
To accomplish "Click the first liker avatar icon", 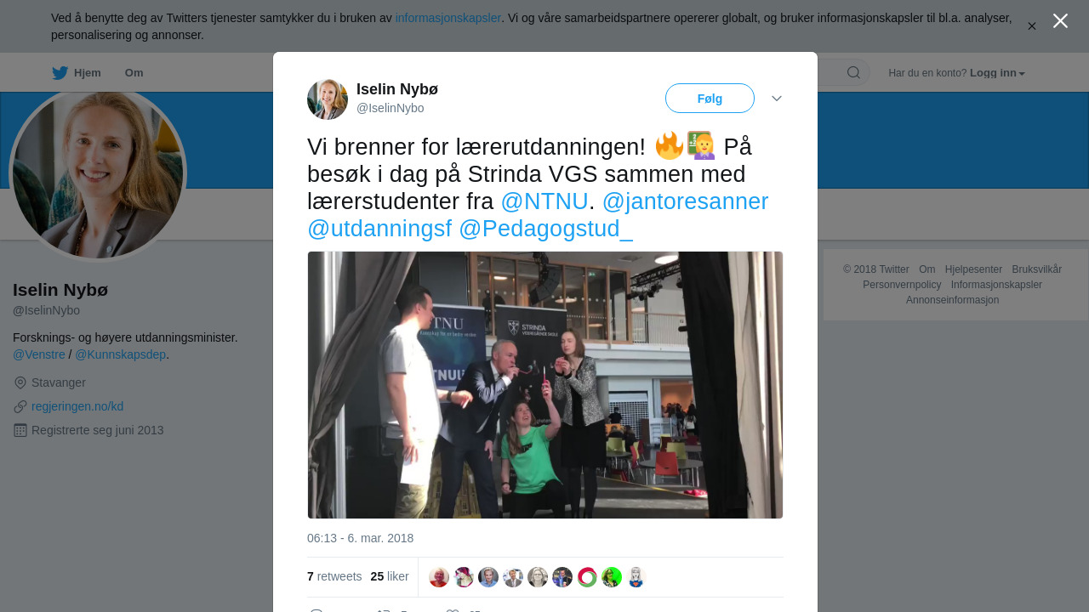I will click(439, 577).
